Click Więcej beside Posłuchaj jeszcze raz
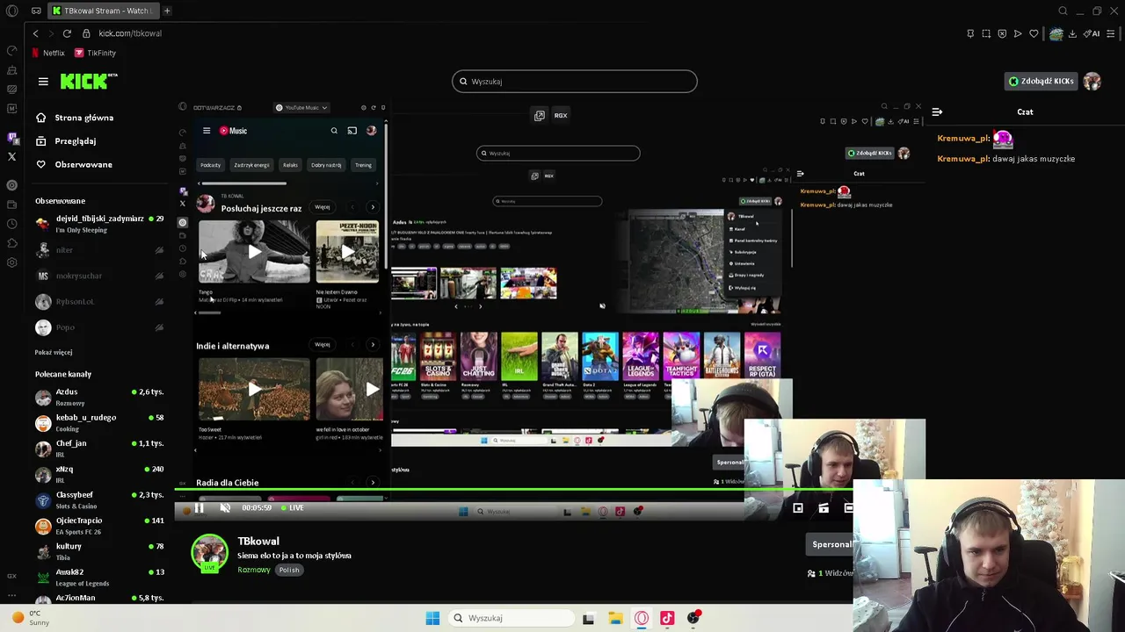1125x632 pixels. click(x=323, y=207)
